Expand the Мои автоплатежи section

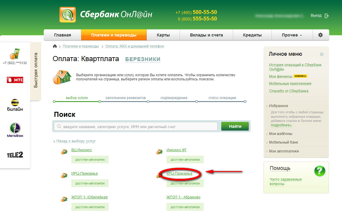(284, 151)
